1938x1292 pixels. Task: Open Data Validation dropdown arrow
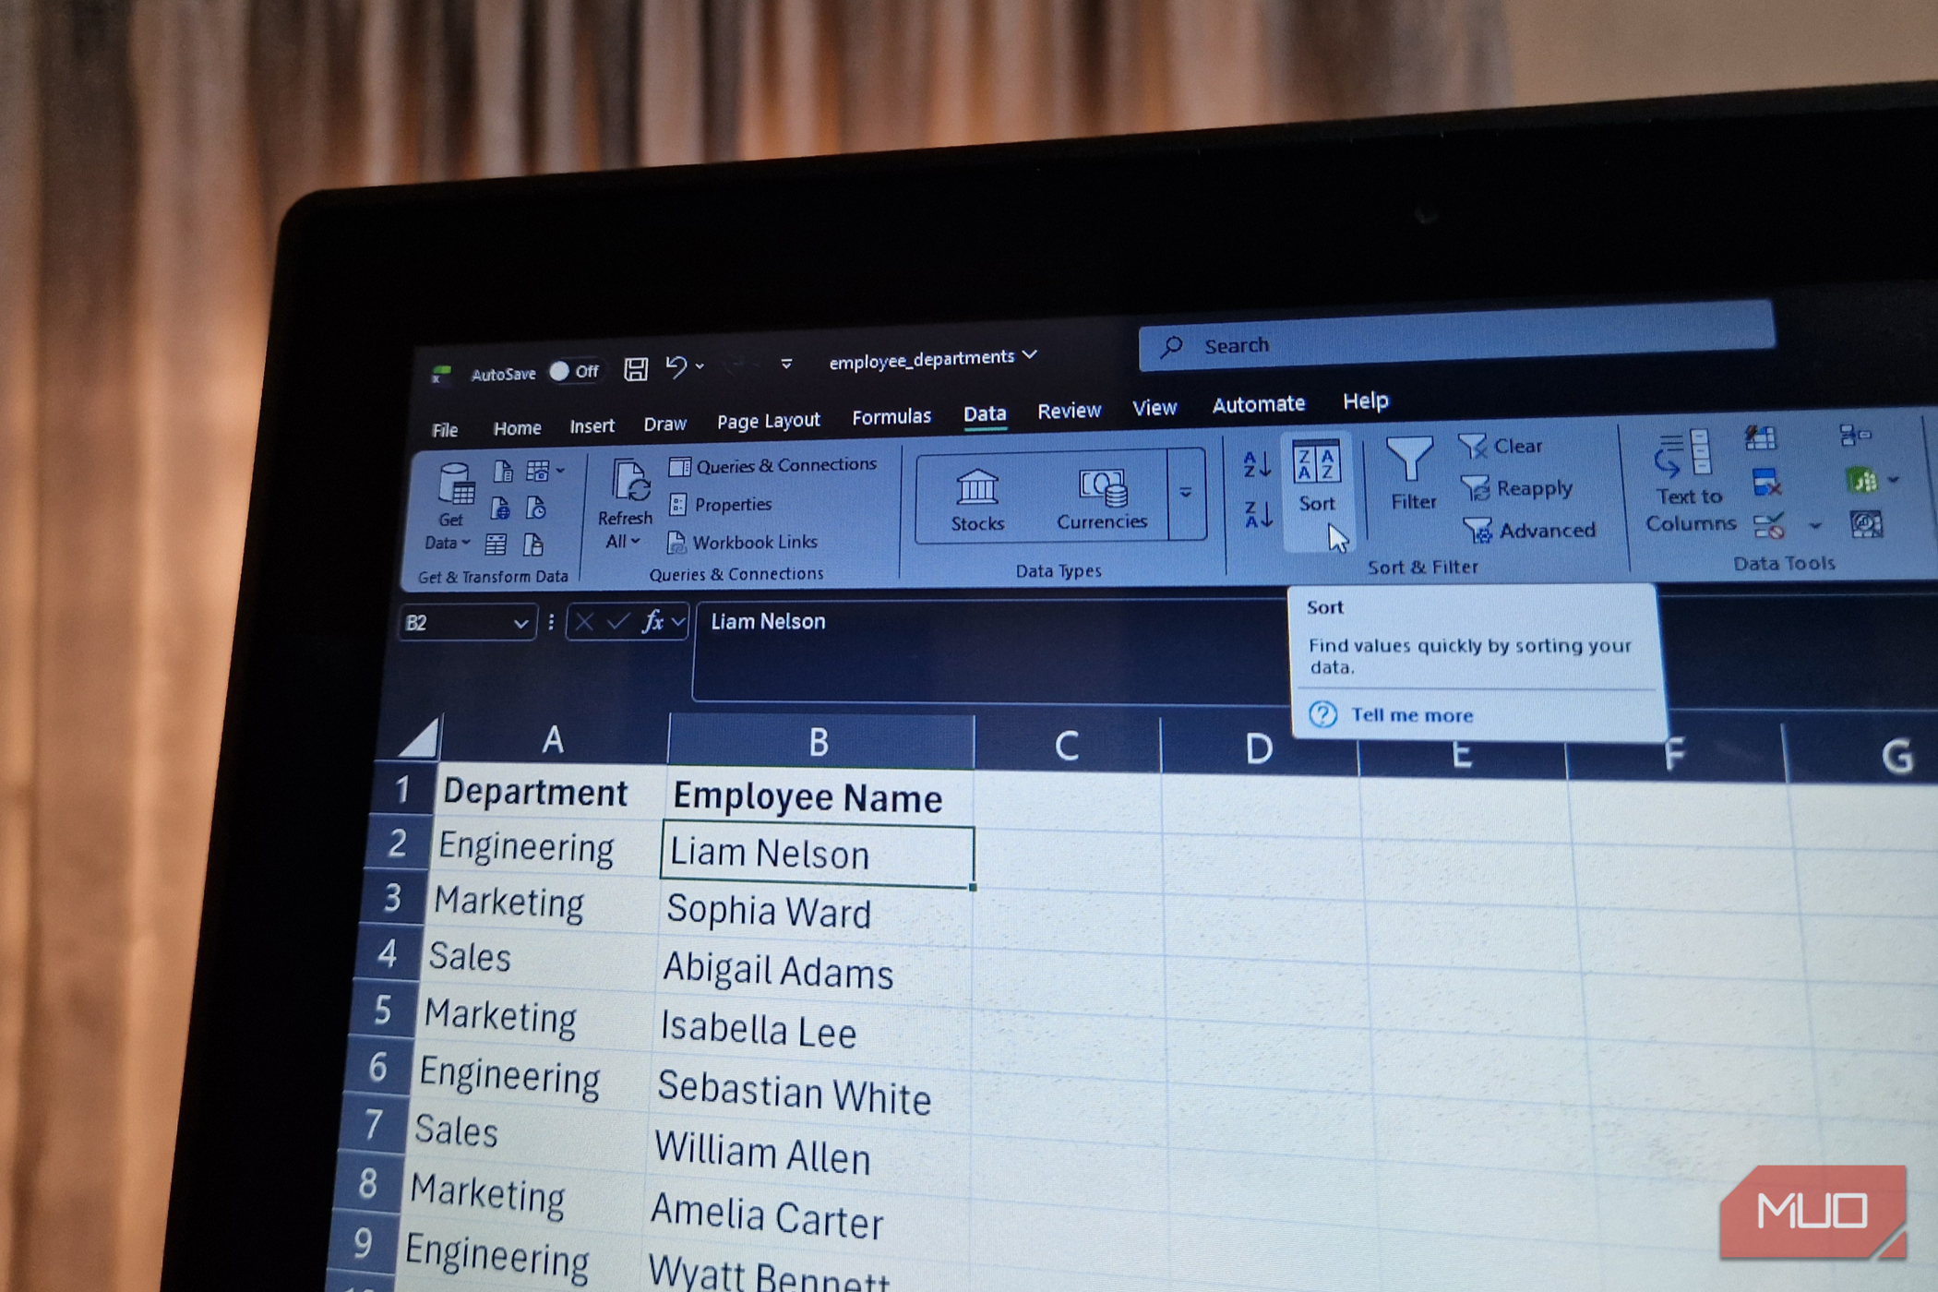point(1815,525)
